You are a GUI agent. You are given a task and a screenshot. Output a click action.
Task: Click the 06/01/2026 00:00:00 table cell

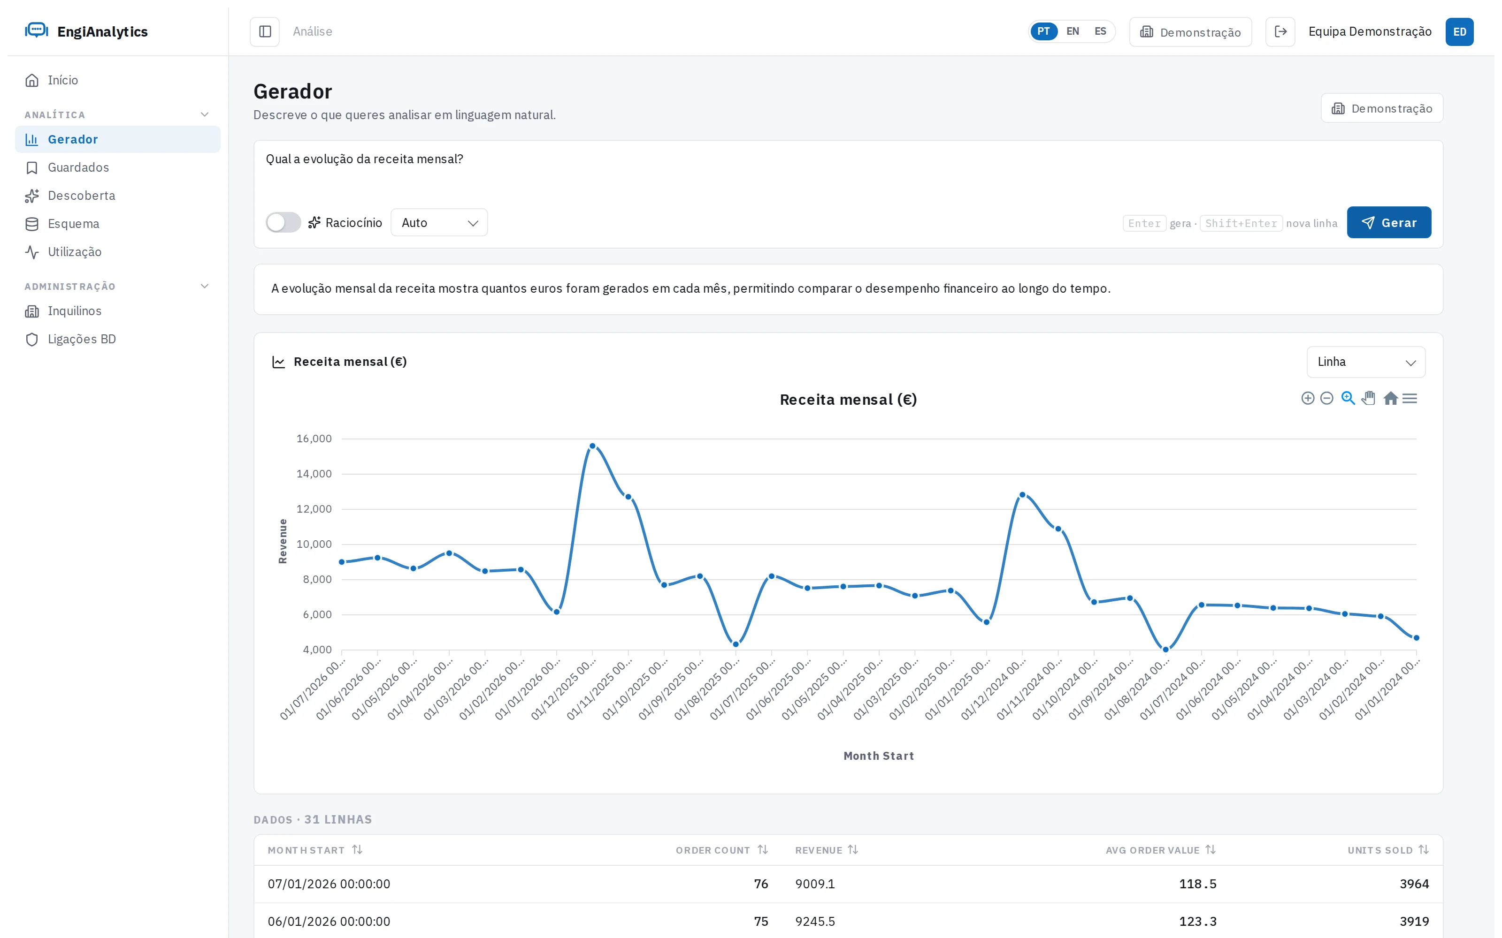329,922
